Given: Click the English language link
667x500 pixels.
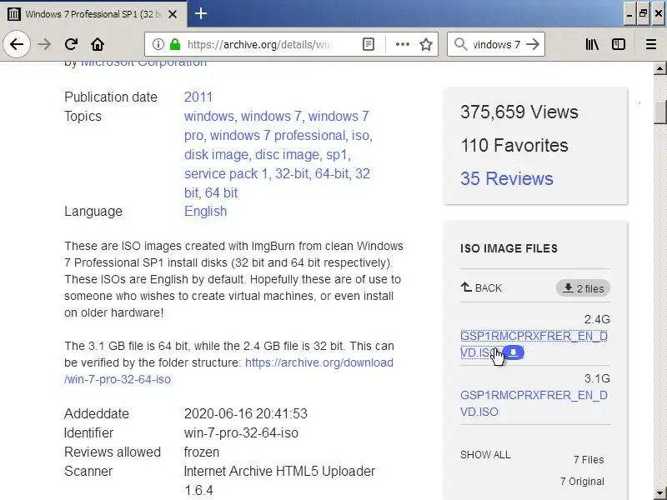Looking at the screenshot, I should tap(205, 212).
